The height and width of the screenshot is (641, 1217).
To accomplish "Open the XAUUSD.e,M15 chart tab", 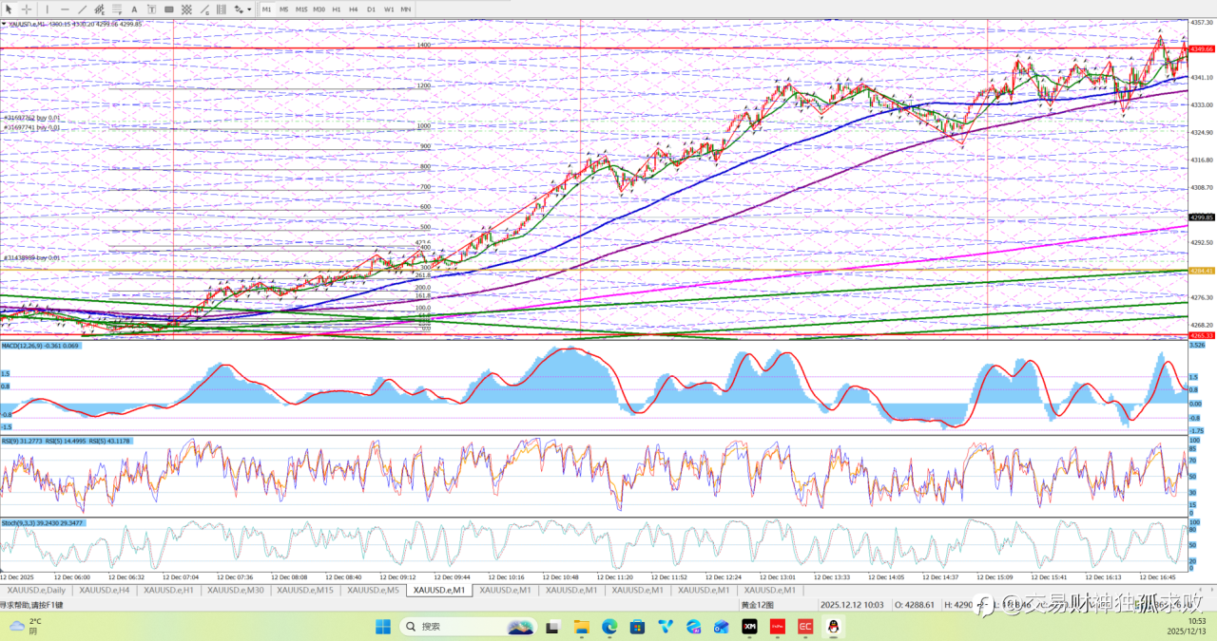I will (304, 590).
